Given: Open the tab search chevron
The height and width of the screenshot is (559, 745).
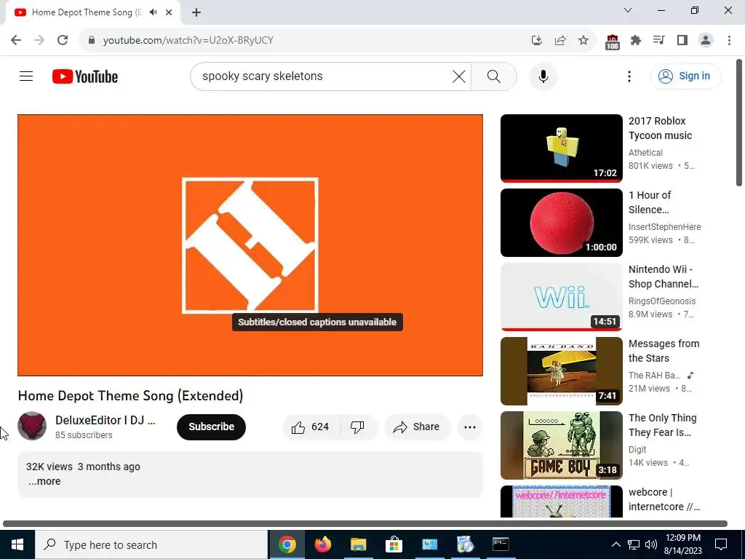Looking at the screenshot, I should 628,10.
